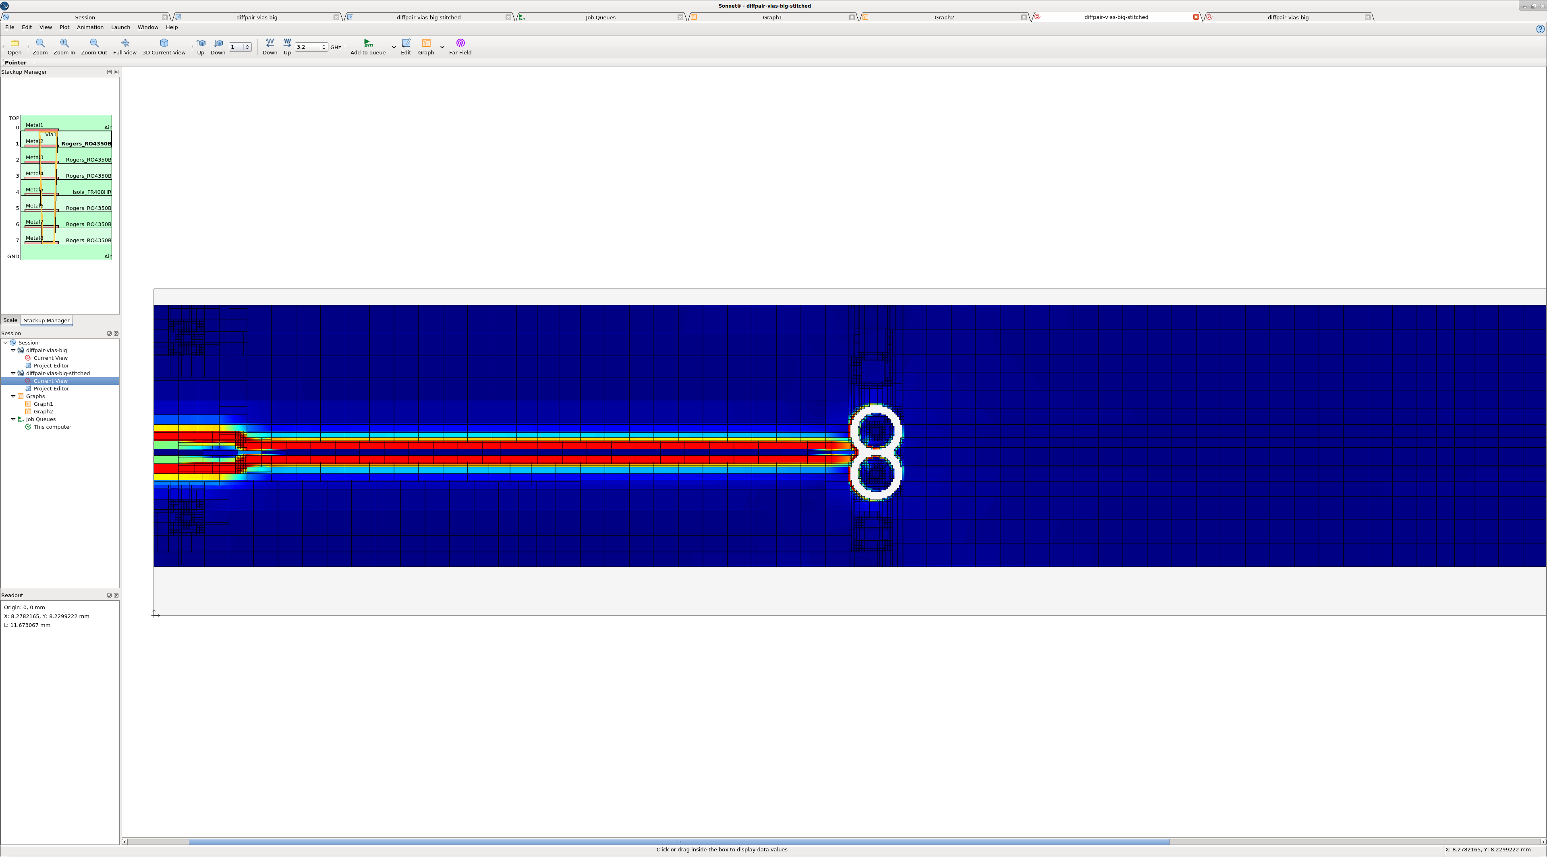The width and height of the screenshot is (1547, 857).
Task: Select the Stackup Manager panel tab
Action: [46, 321]
